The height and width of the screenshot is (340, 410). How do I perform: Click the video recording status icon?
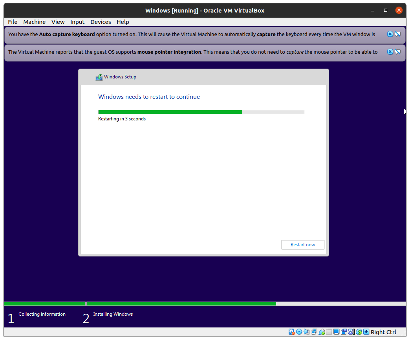[x=344, y=332]
